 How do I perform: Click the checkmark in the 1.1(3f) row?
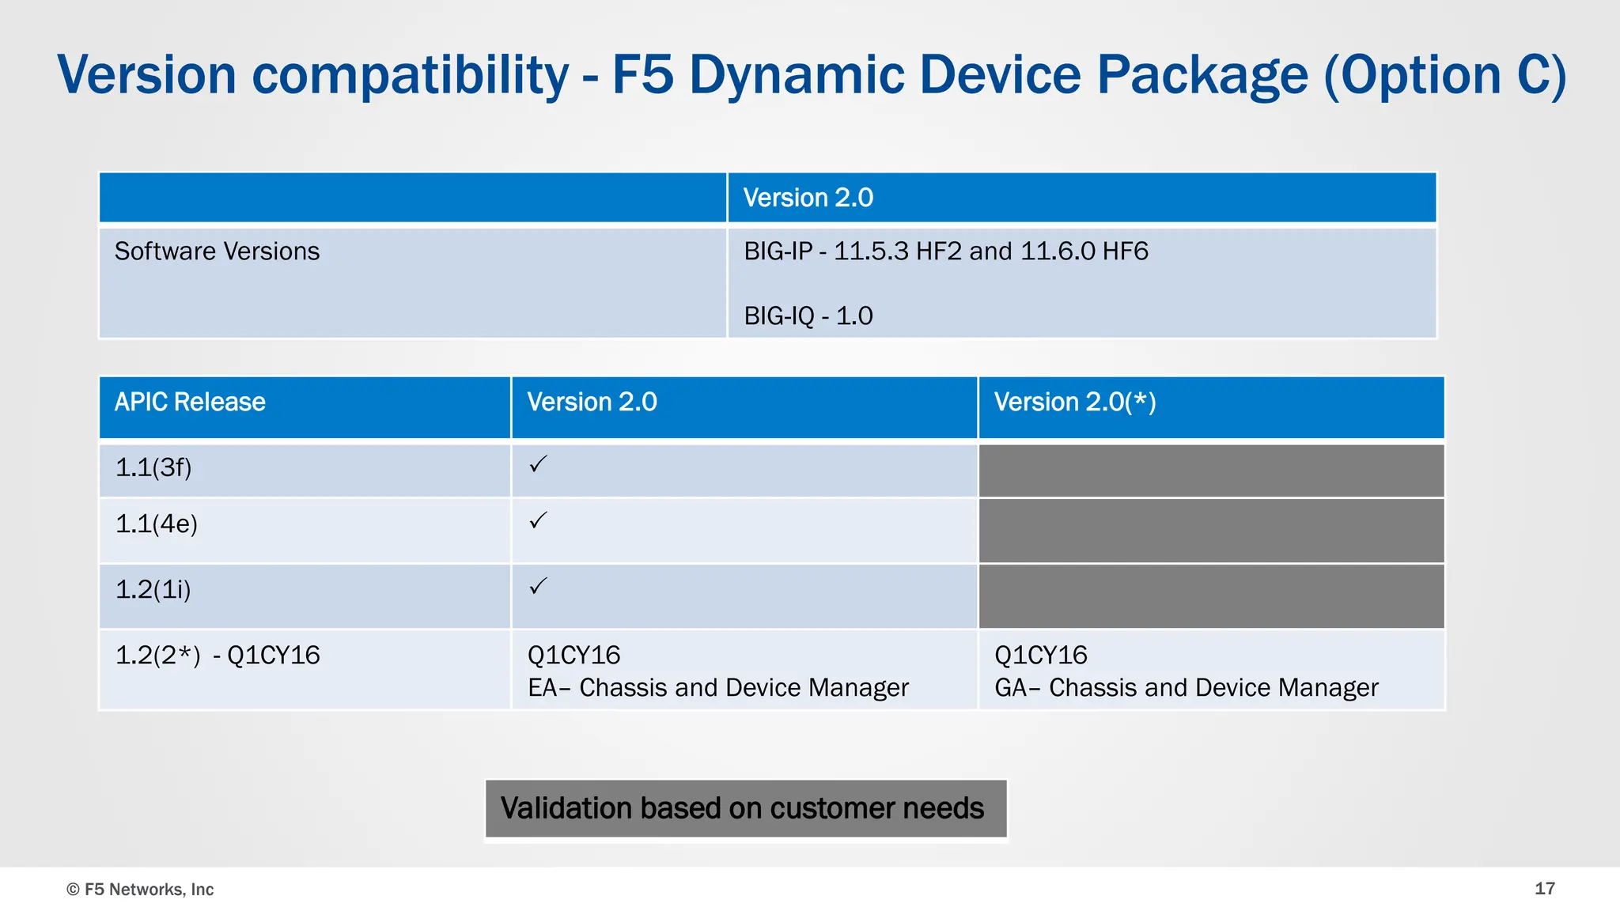point(538,464)
